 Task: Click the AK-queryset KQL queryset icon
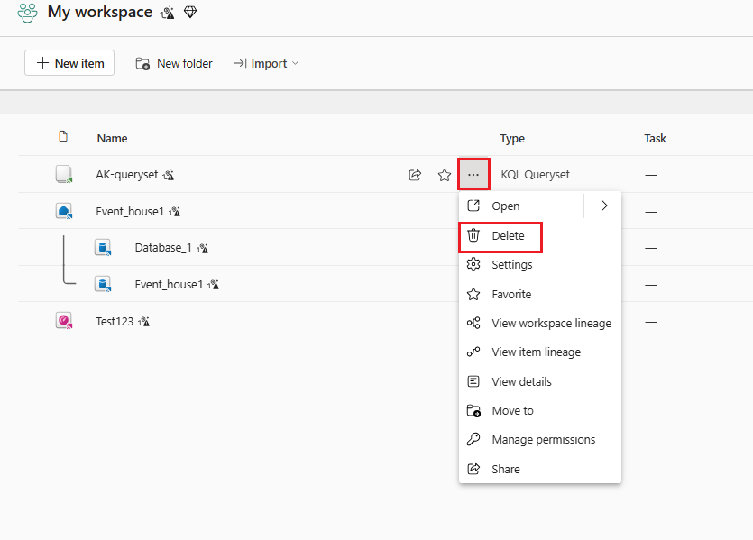64,174
